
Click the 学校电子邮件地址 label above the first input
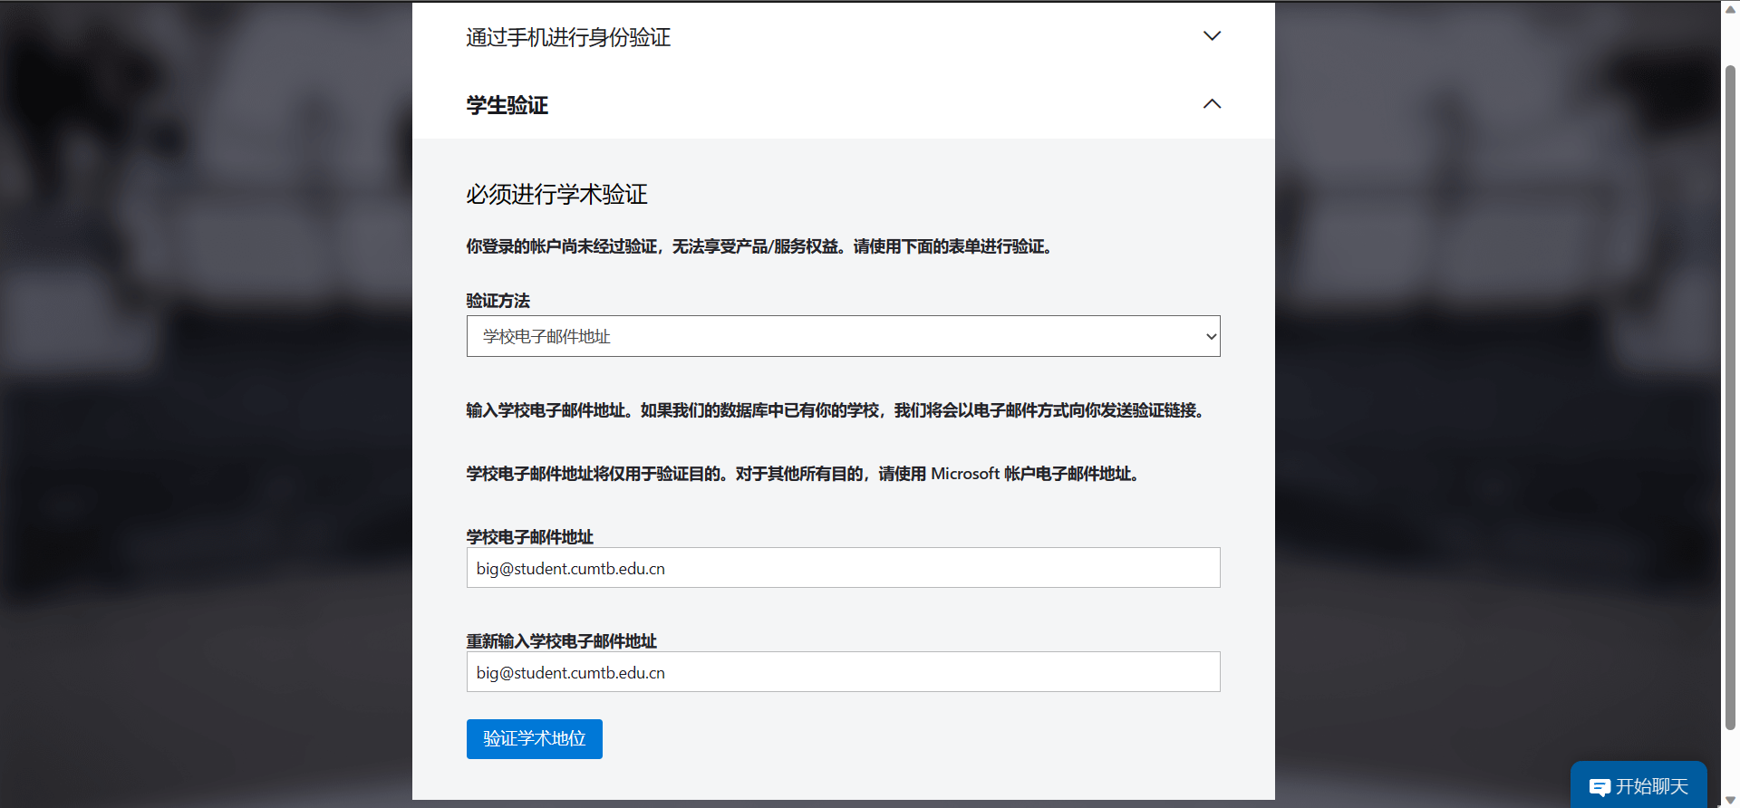[x=529, y=537]
